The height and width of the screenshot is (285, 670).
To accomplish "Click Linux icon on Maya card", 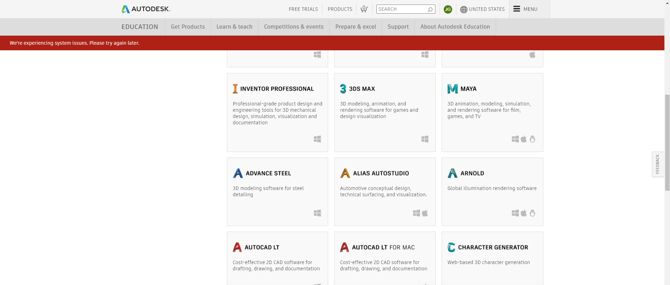I will click(532, 139).
